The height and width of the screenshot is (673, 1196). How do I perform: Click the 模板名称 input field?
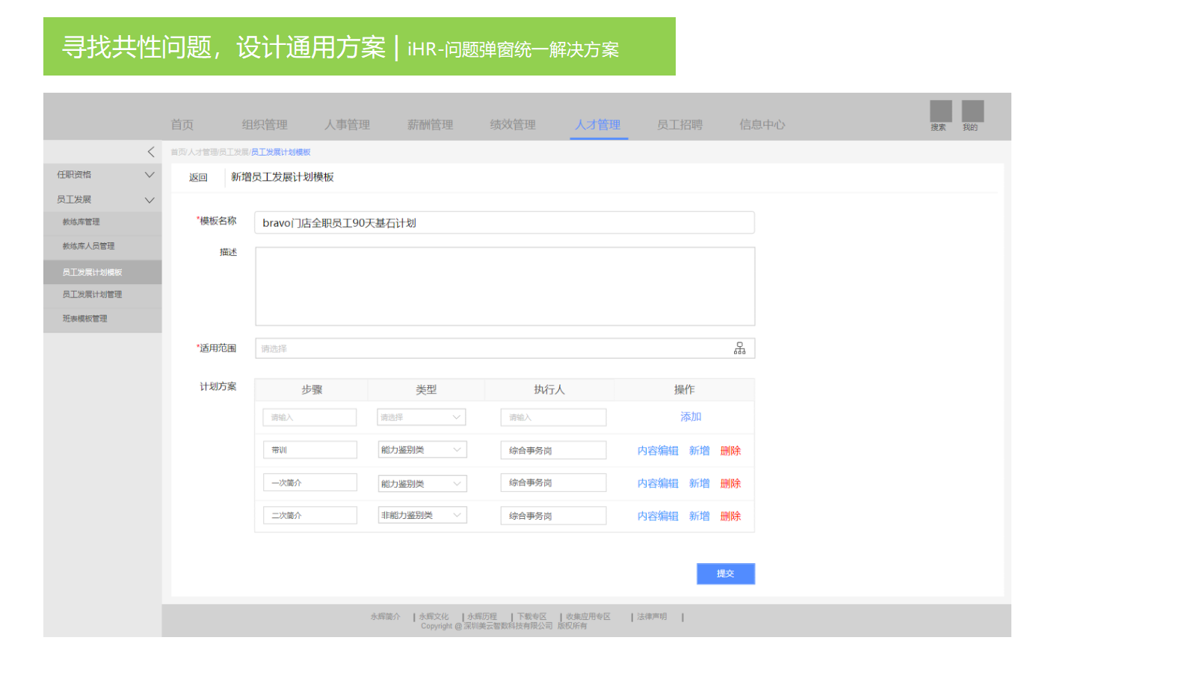[x=505, y=223]
